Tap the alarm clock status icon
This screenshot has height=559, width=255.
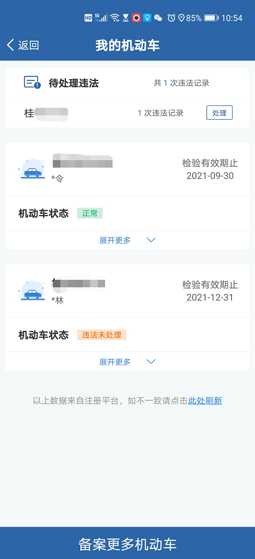[x=172, y=18]
